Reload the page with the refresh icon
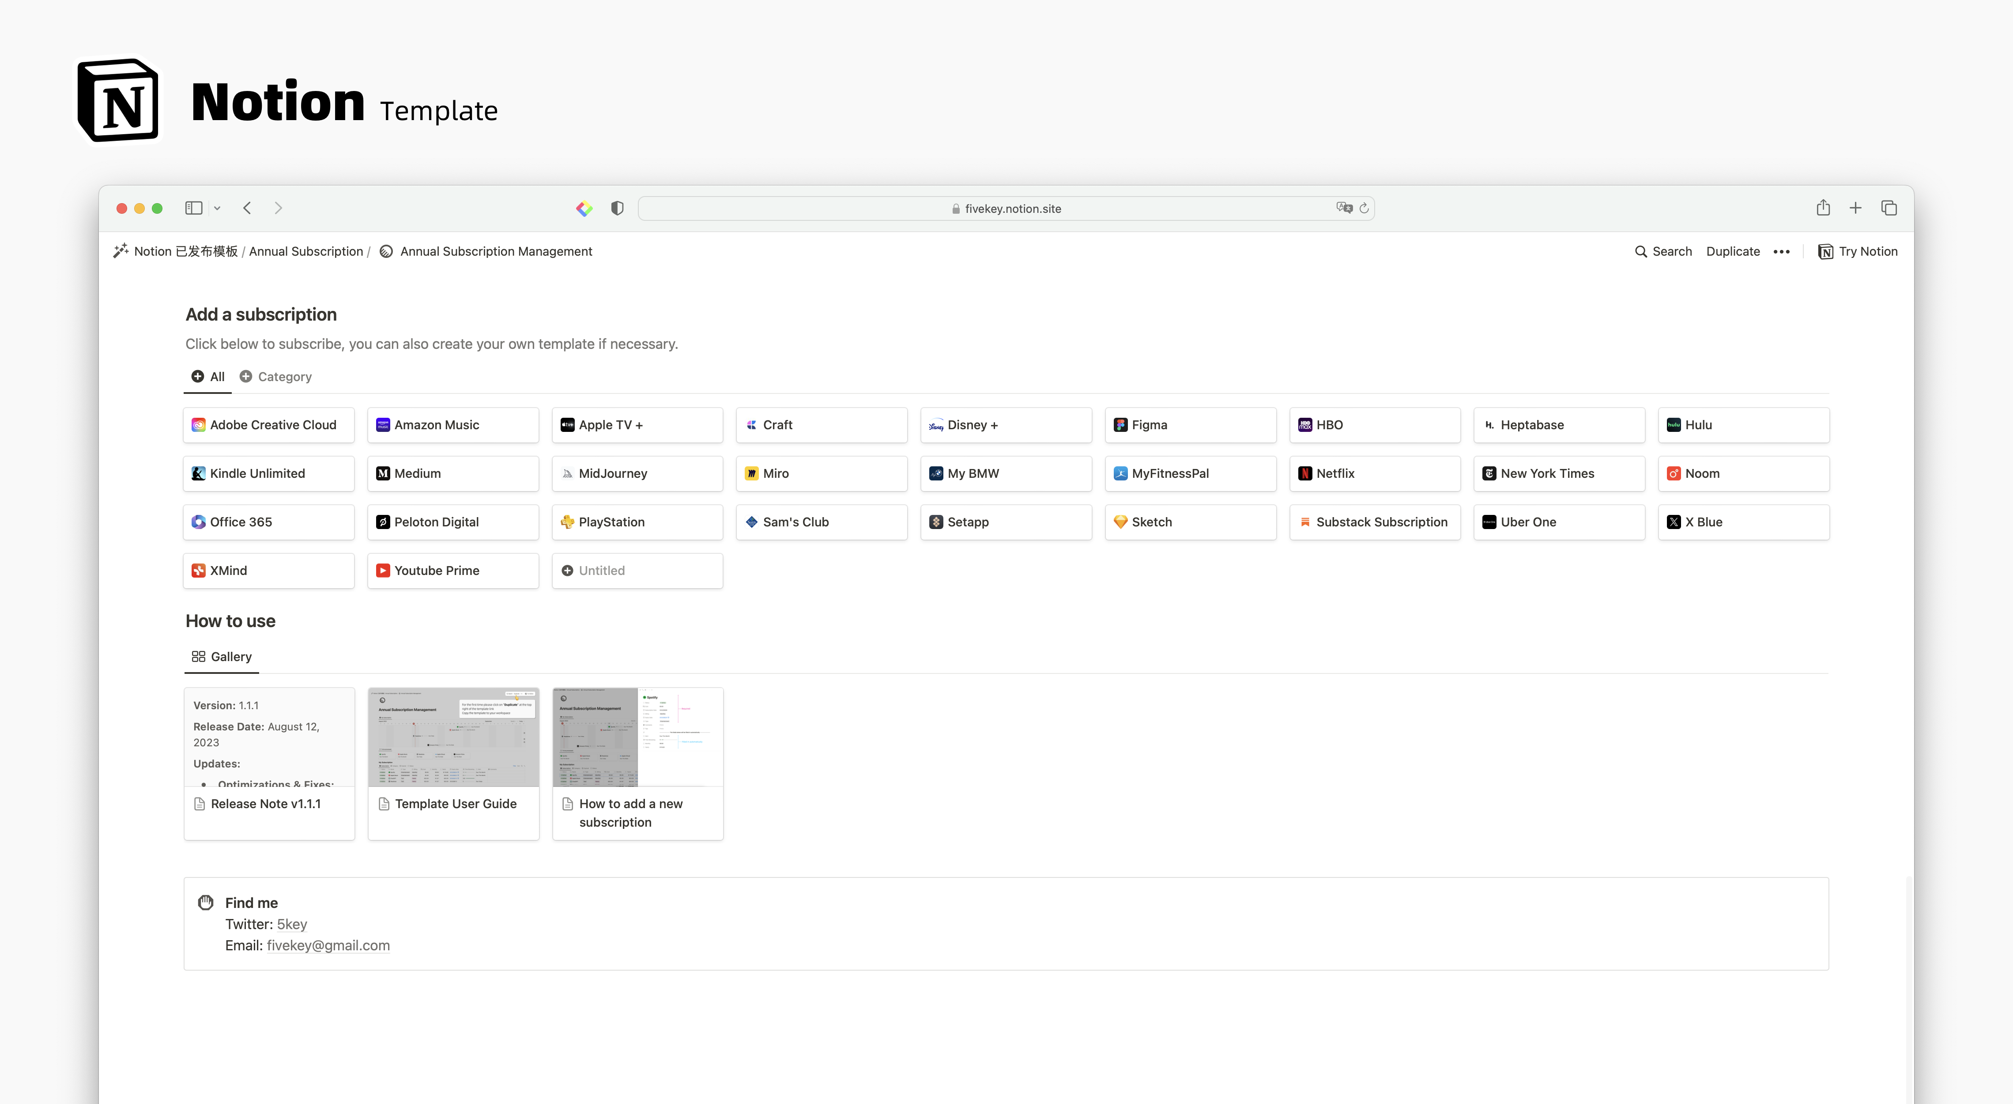 click(x=1365, y=208)
